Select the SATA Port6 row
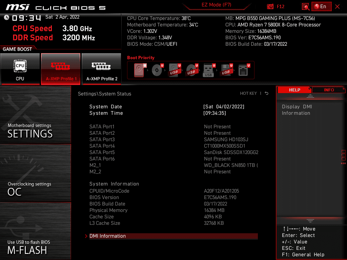This screenshot has height=260, width=347. (173, 159)
